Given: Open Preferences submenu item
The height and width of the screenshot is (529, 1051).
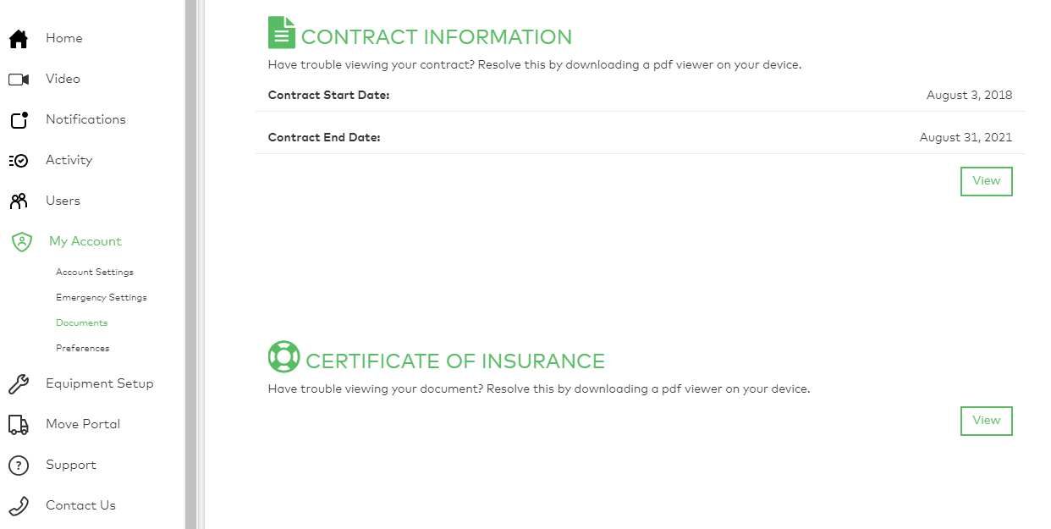Looking at the screenshot, I should coord(83,349).
